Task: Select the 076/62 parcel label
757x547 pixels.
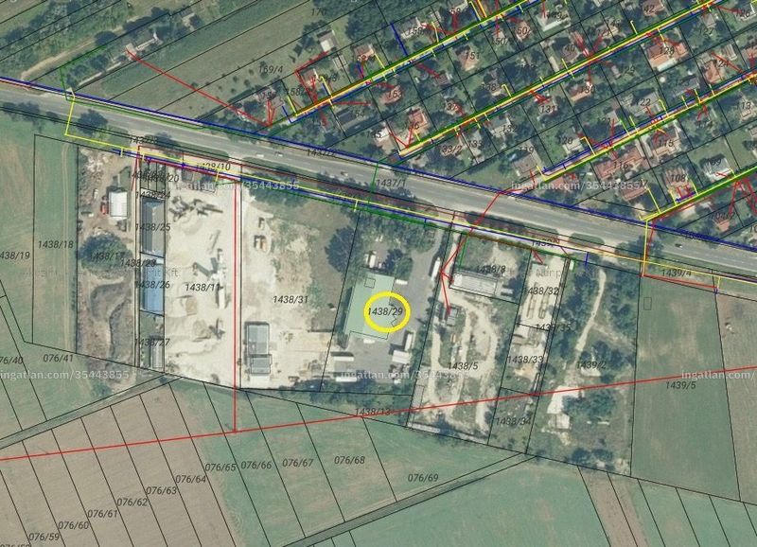Action: (x=132, y=503)
